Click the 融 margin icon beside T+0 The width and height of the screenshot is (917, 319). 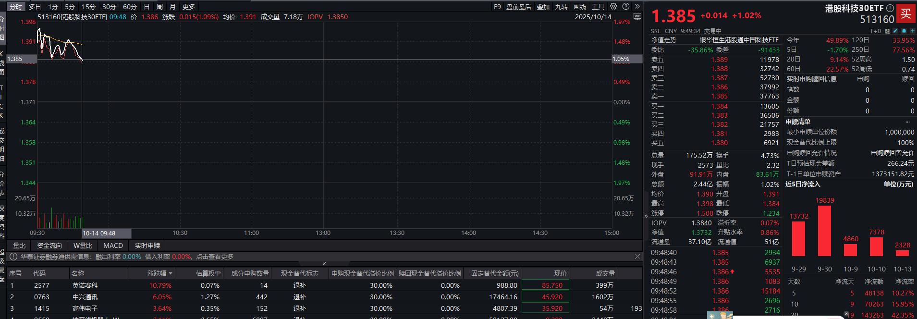tap(887, 31)
